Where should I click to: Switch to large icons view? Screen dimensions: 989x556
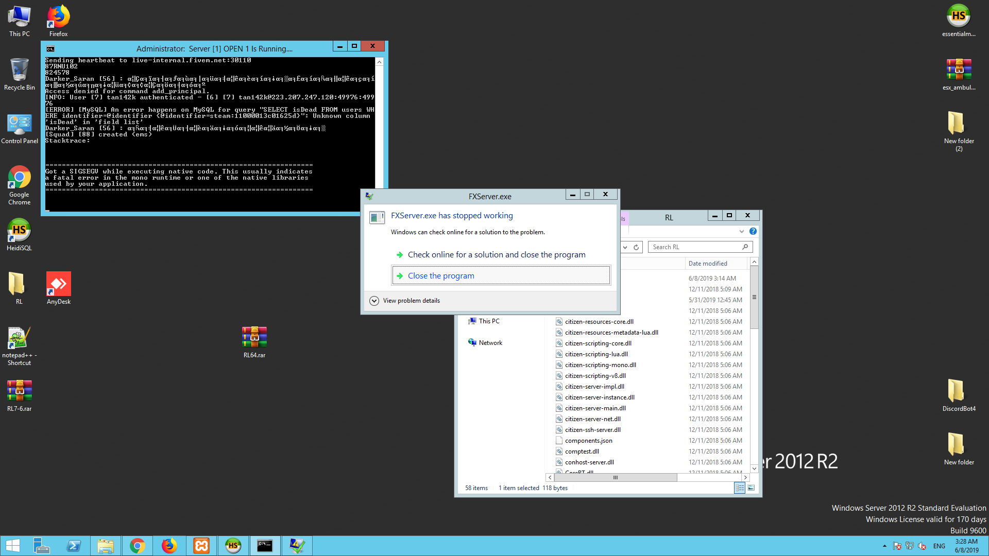[x=751, y=488]
